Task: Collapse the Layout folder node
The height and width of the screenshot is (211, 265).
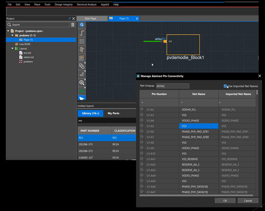Action: pyautogui.click(x=12, y=49)
